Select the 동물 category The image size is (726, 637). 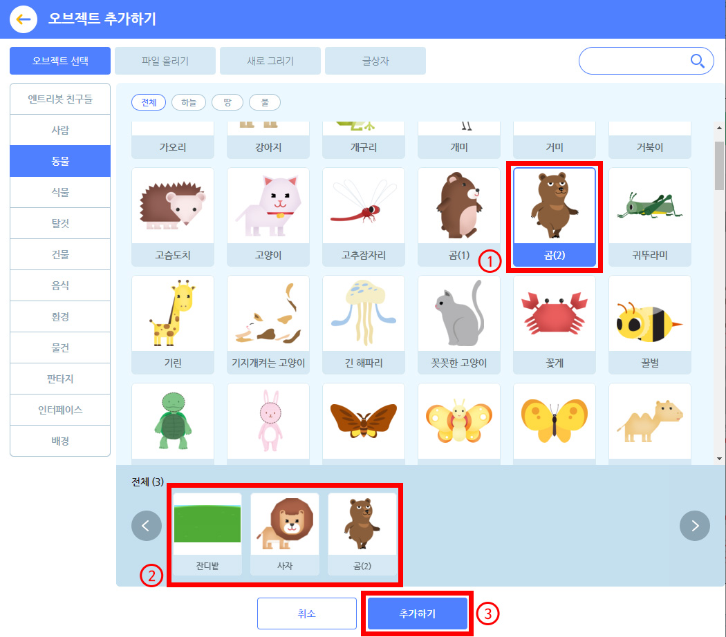click(x=60, y=161)
